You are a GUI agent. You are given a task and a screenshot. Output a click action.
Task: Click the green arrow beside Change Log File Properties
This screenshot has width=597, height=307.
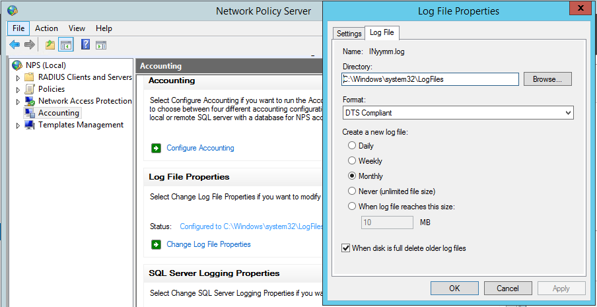point(156,244)
